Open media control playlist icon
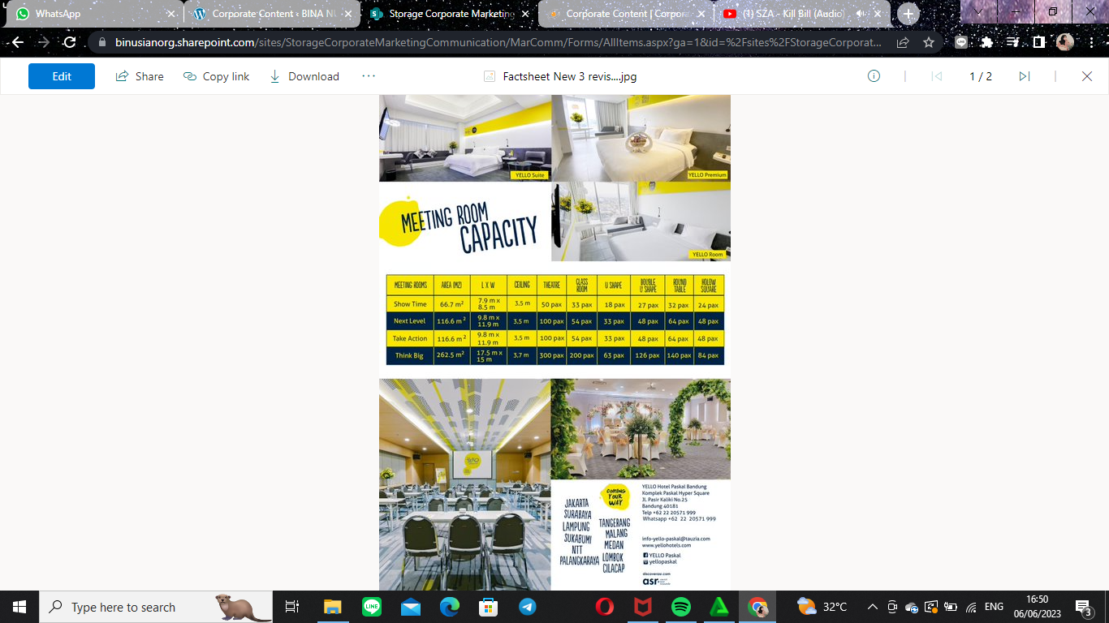1109x623 pixels. click(x=1013, y=42)
